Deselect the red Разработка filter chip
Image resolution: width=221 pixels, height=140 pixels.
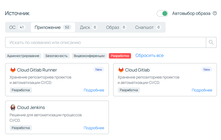point(120,56)
